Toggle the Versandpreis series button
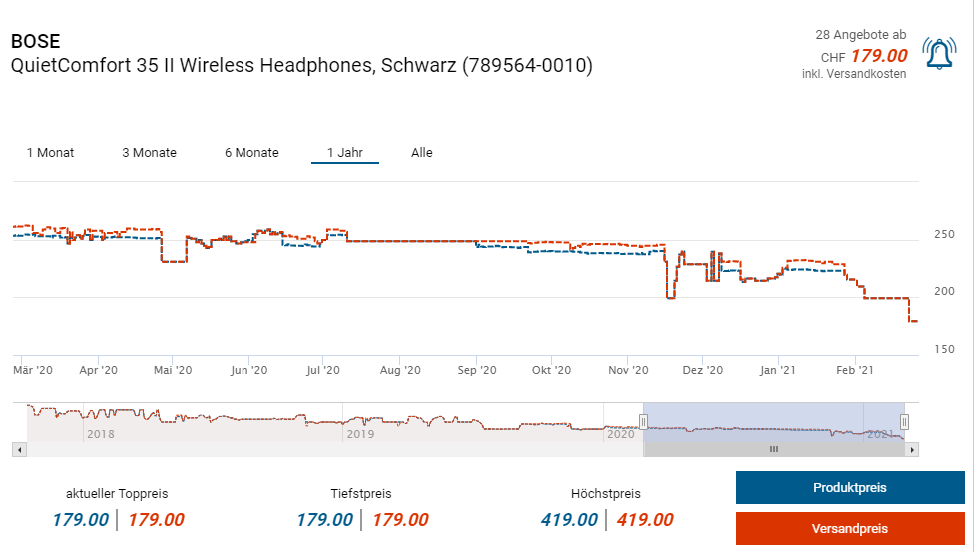The image size is (974, 552). pyautogui.click(x=850, y=529)
